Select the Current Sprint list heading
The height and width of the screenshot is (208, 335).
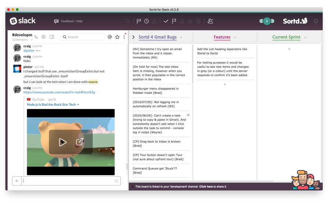point(286,37)
